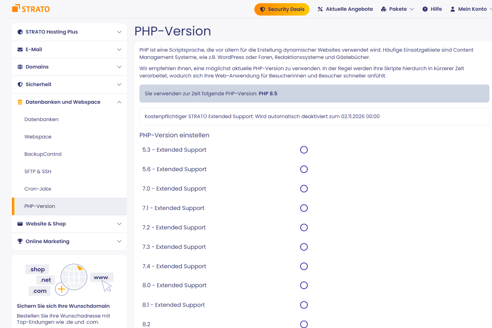This screenshot has height=328, width=492.
Task: Click the domain globe promo illustration
Action: [x=69, y=280]
